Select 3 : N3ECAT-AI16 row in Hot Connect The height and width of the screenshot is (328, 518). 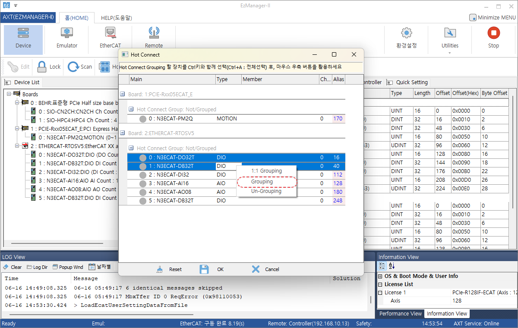(x=237, y=183)
